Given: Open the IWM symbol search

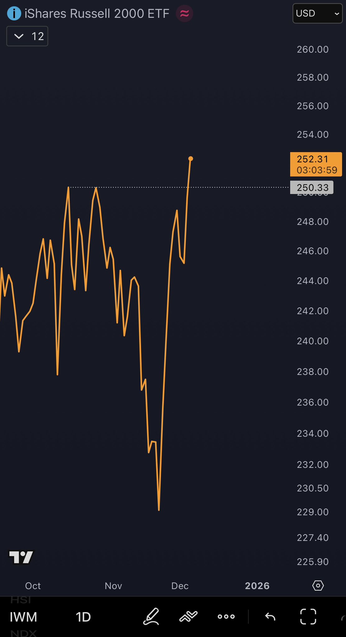Looking at the screenshot, I should click(x=23, y=617).
